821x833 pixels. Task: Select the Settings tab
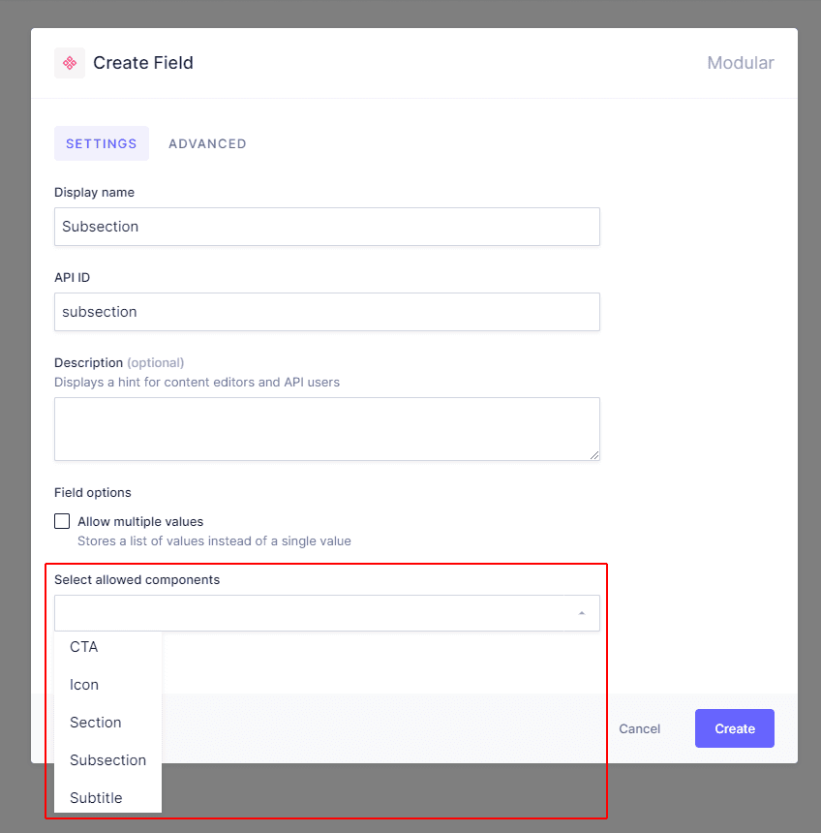pyautogui.click(x=102, y=143)
